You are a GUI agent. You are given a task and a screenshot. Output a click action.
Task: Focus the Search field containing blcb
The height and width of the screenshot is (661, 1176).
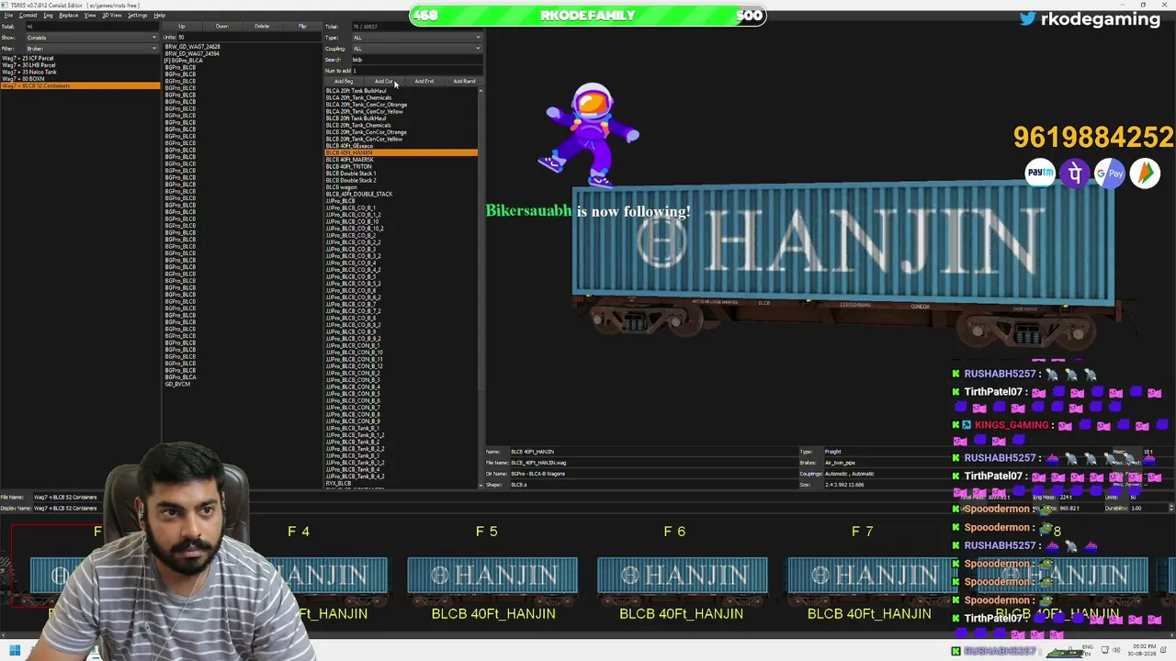coord(416,60)
